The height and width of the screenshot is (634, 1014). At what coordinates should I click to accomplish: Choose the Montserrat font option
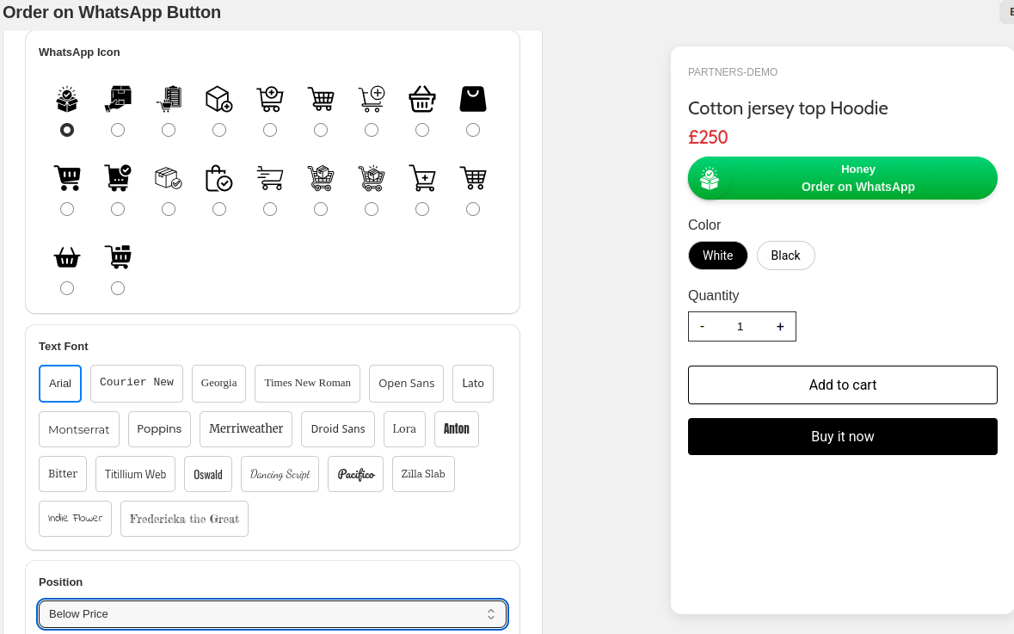[79, 429]
